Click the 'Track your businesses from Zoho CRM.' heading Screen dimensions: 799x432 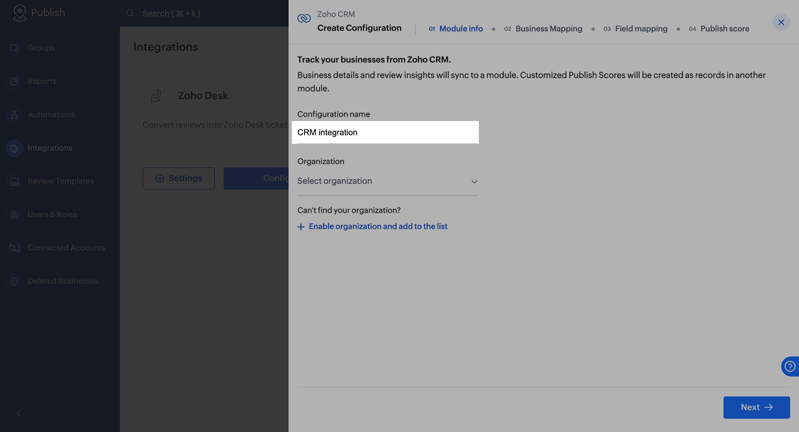375,60
